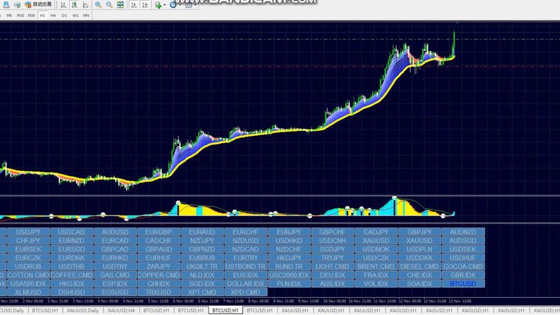
Task: Click the USDHUF symbol button
Action: pos(463,258)
